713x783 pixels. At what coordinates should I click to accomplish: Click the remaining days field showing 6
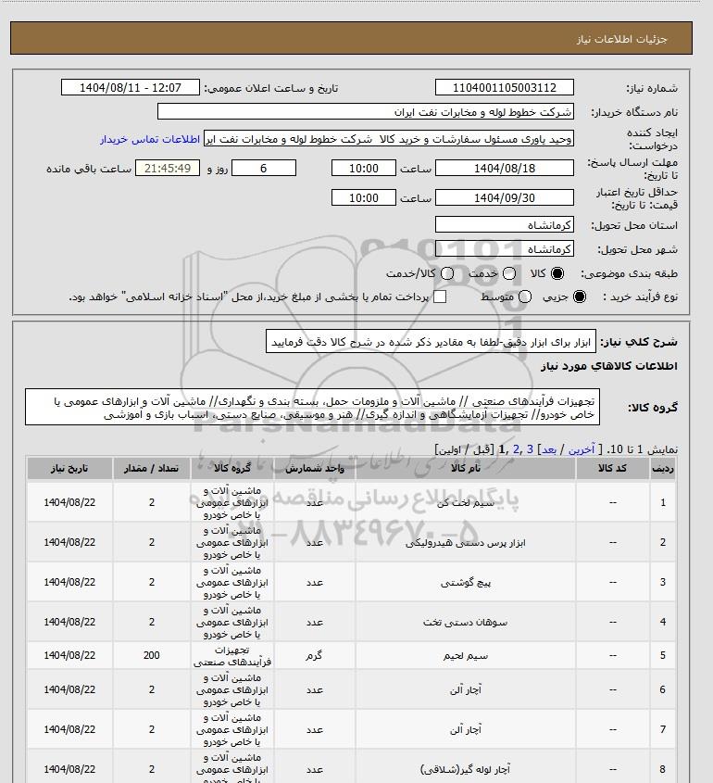pyautogui.click(x=264, y=169)
